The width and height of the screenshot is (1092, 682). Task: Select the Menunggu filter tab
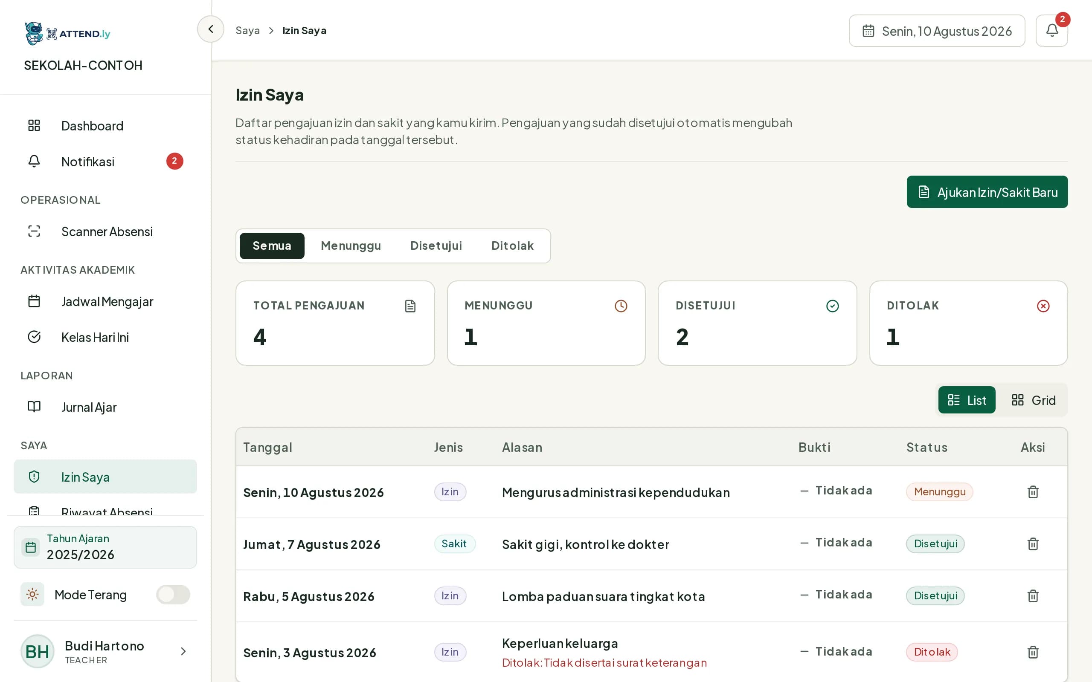[x=351, y=246]
